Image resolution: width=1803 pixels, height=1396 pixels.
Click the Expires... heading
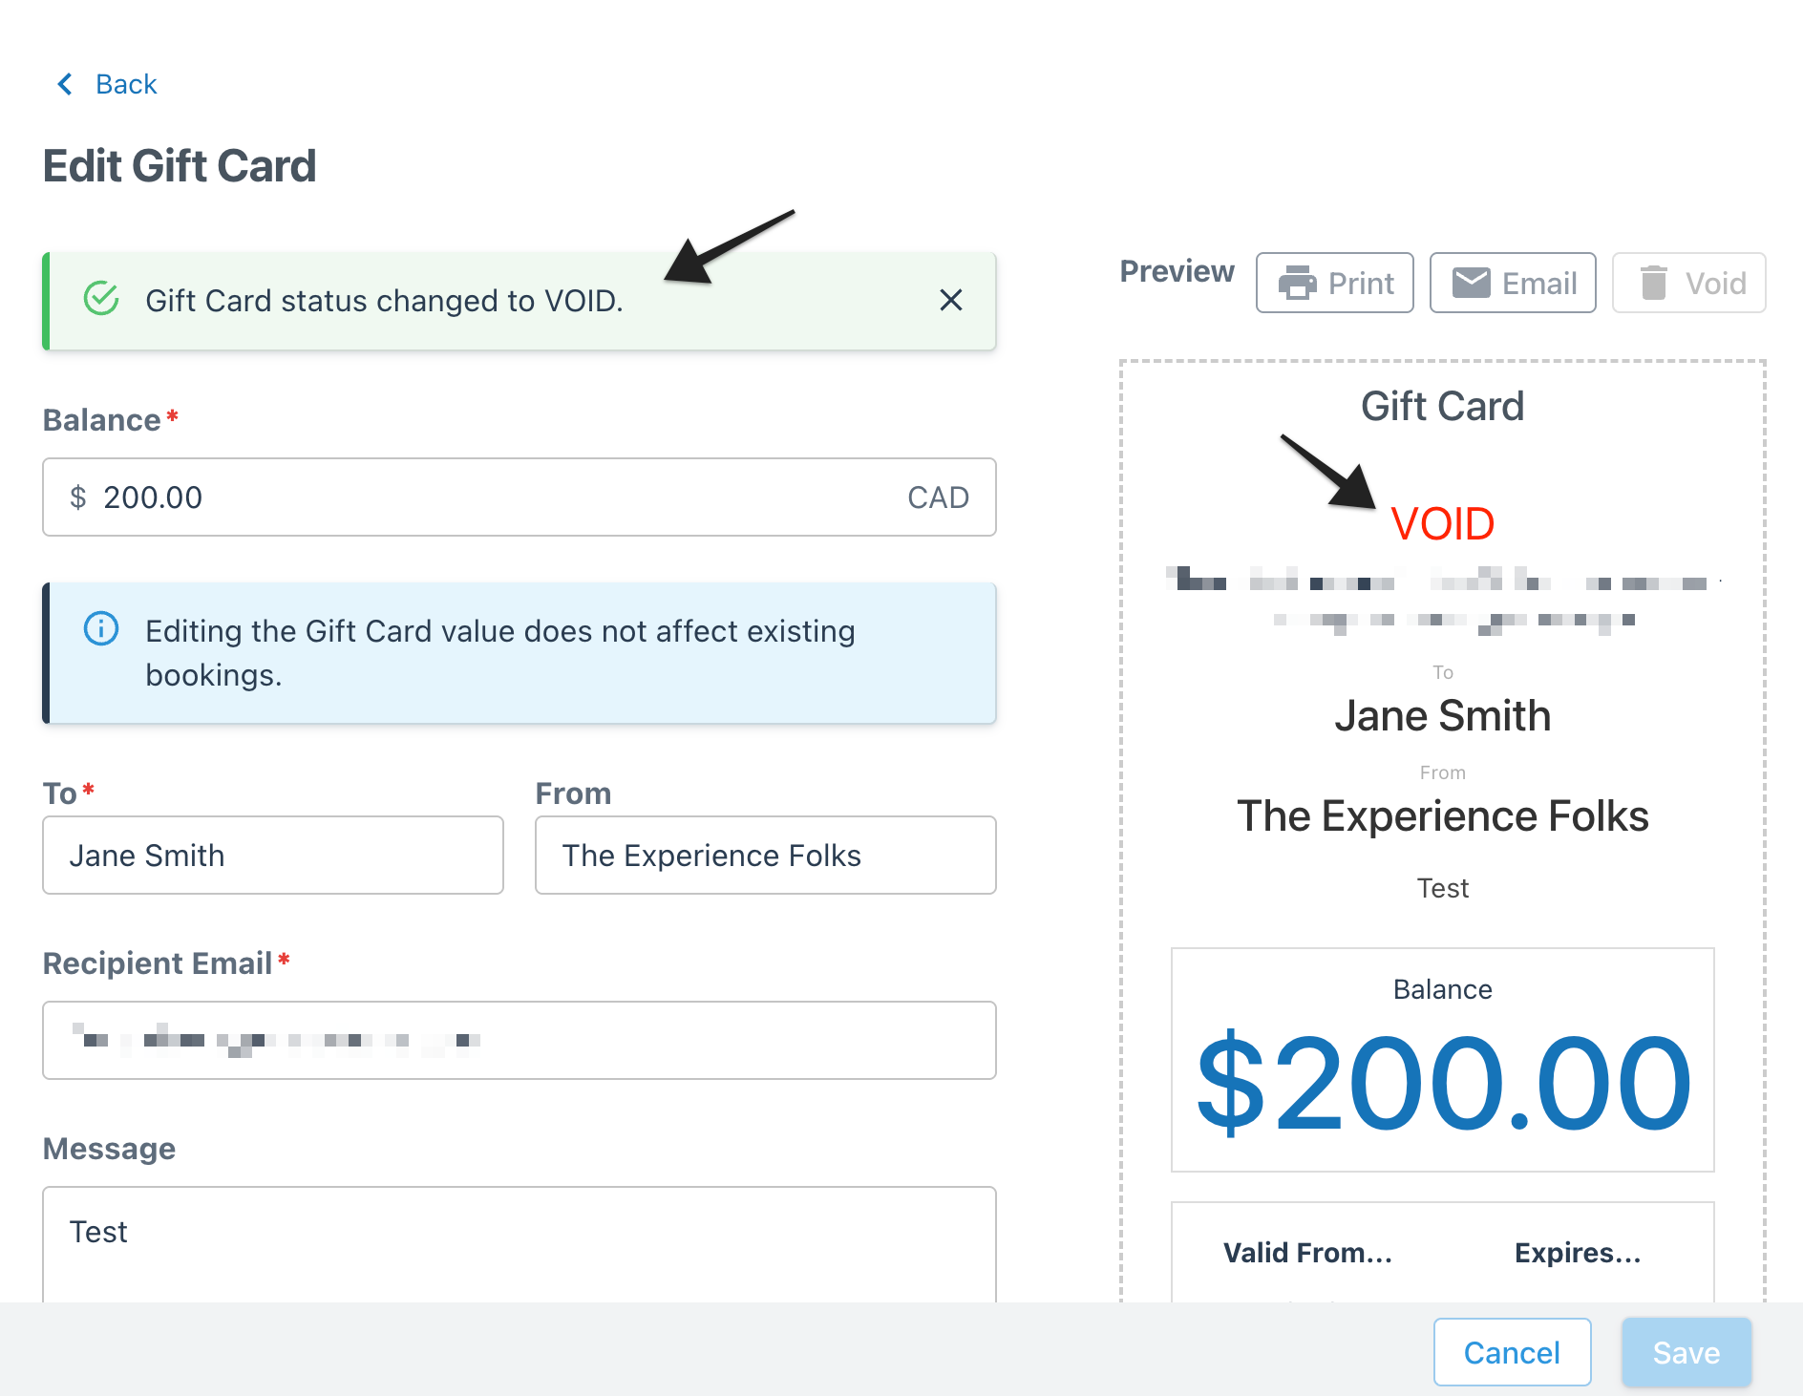coord(1578,1252)
